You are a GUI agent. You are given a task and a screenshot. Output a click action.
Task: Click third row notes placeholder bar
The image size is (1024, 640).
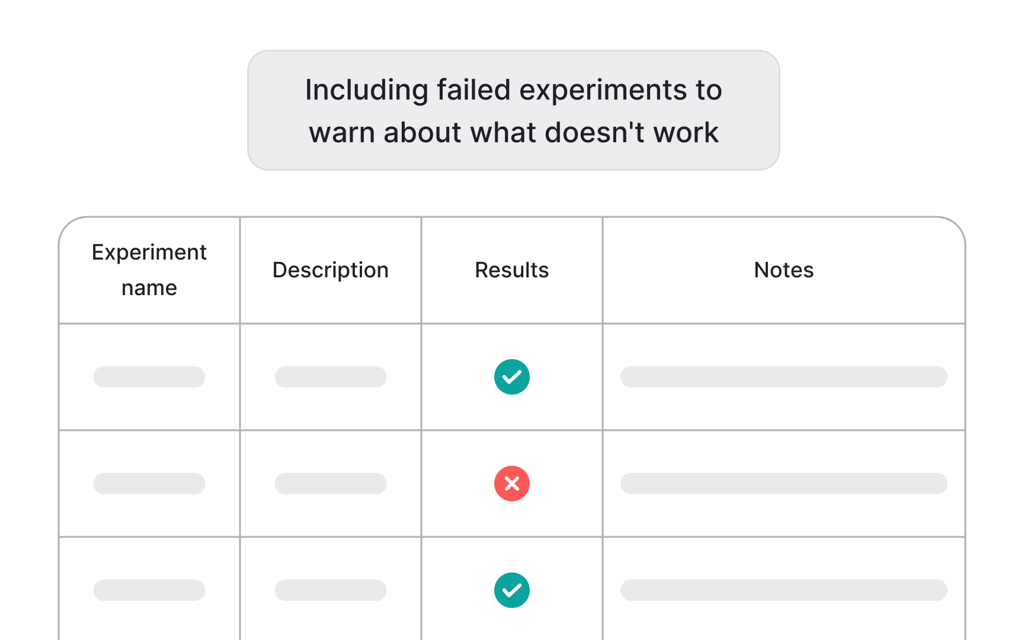click(x=784, y=590)
